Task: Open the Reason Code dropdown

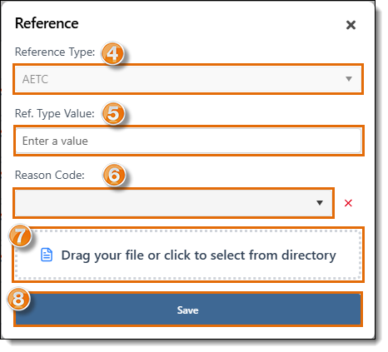Action: [173, 203]
